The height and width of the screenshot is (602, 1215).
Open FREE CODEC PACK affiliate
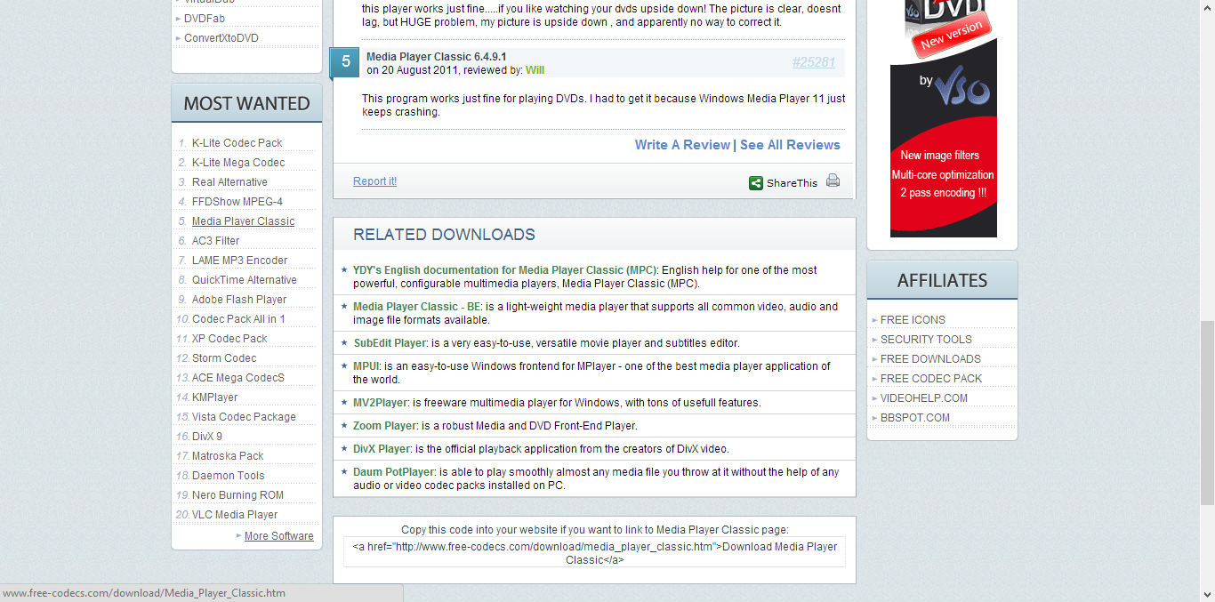(931, 379)
